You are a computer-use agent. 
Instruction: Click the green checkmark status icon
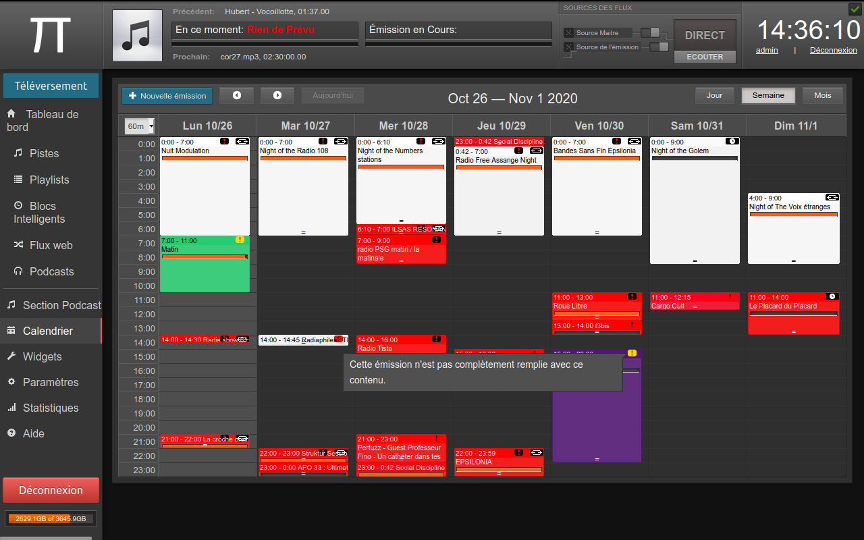854,9
